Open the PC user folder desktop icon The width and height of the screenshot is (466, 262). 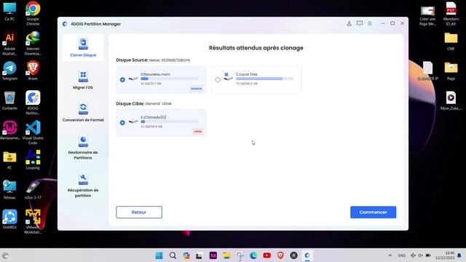[9, 160]
